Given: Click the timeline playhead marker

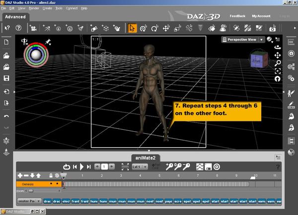Looking at the screenshot, I should (64, 176).
